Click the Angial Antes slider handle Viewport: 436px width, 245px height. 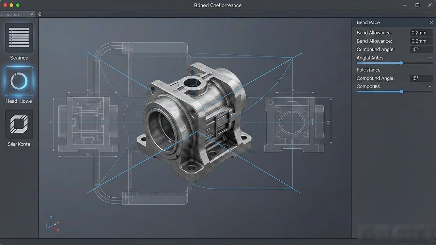[401, 63]
